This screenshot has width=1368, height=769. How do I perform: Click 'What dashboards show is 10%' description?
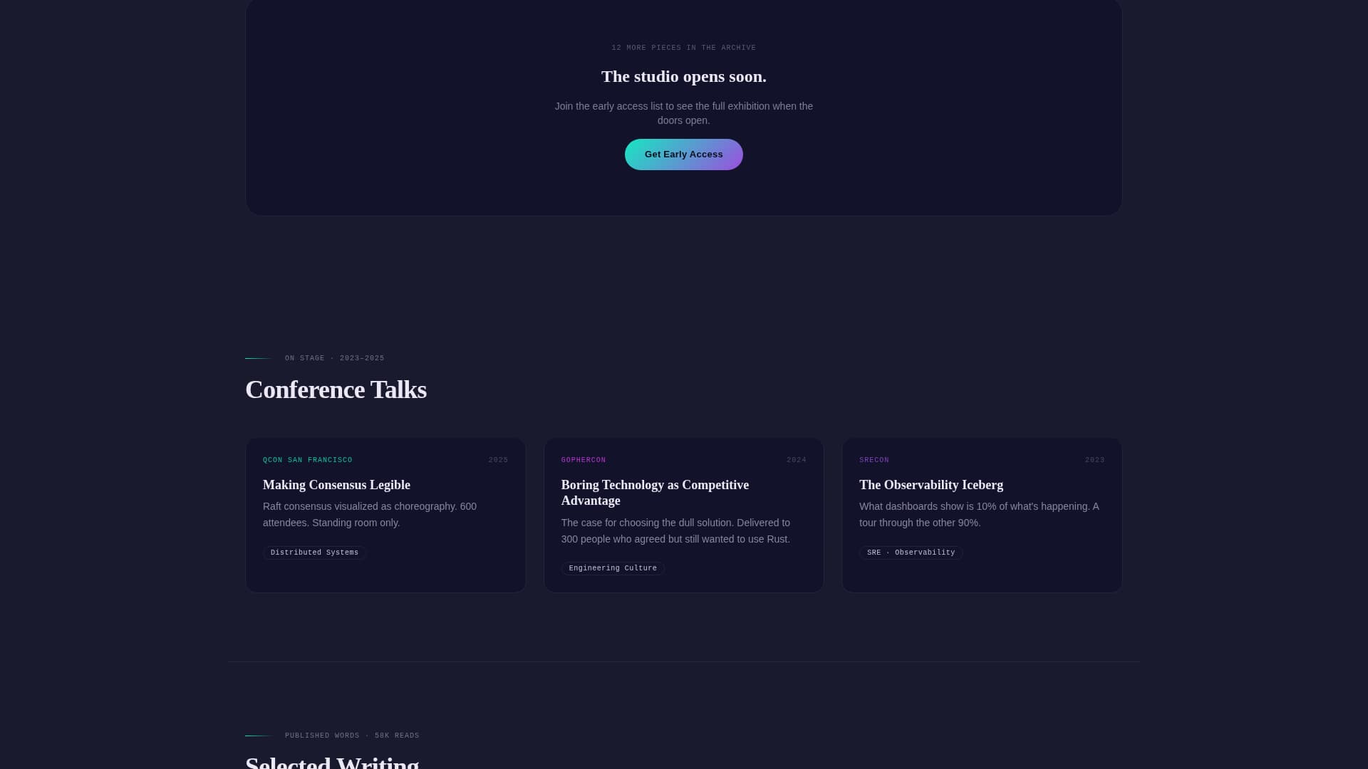tap(979, 515)
